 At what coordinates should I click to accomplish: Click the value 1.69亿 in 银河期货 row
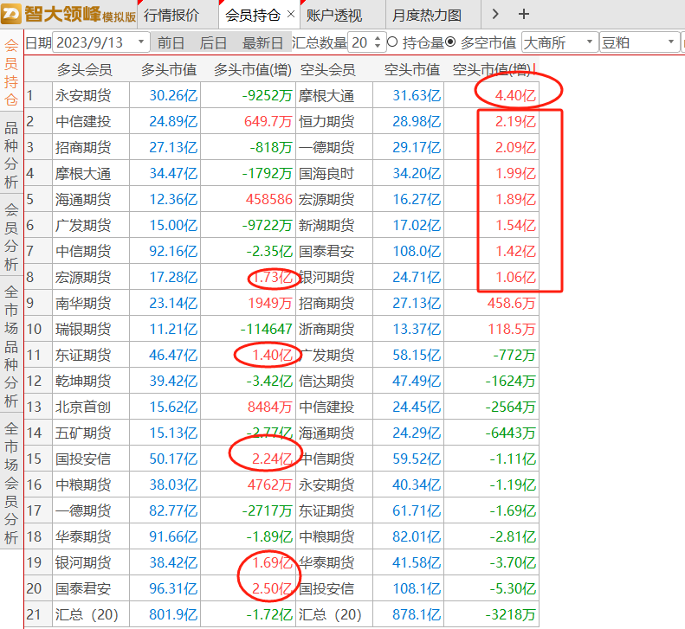pos(272,562)
